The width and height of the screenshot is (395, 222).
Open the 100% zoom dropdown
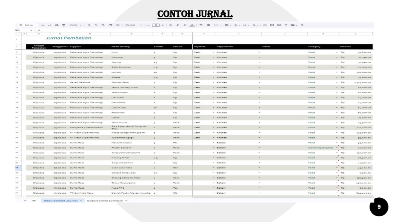tap(75, 25)
